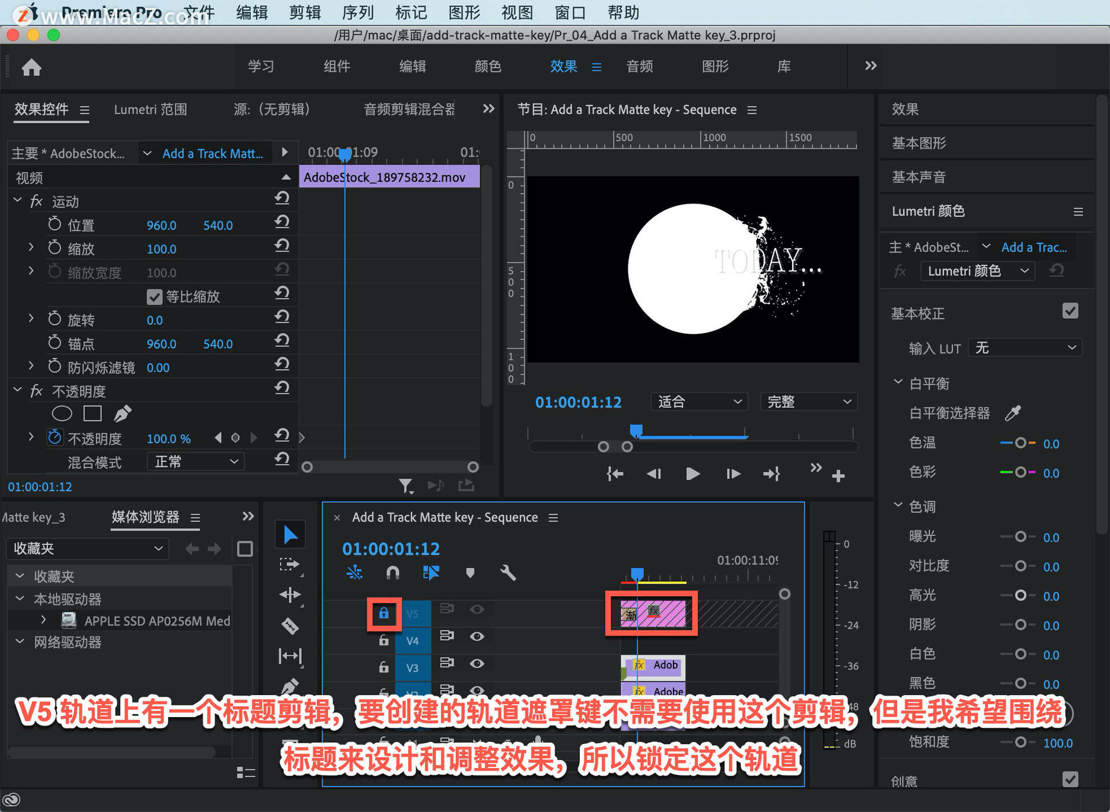Open the Favorites dropdown in Media Browser

coord(87,548)
